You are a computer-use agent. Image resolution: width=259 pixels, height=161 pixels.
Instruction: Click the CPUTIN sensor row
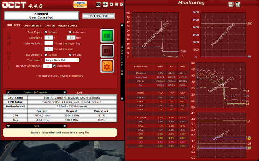coord(158,93)
